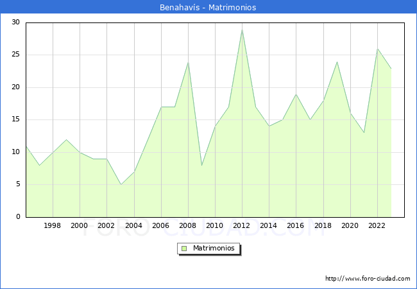
Task: Click the 5 y-axis label
Action: point(17,184)
